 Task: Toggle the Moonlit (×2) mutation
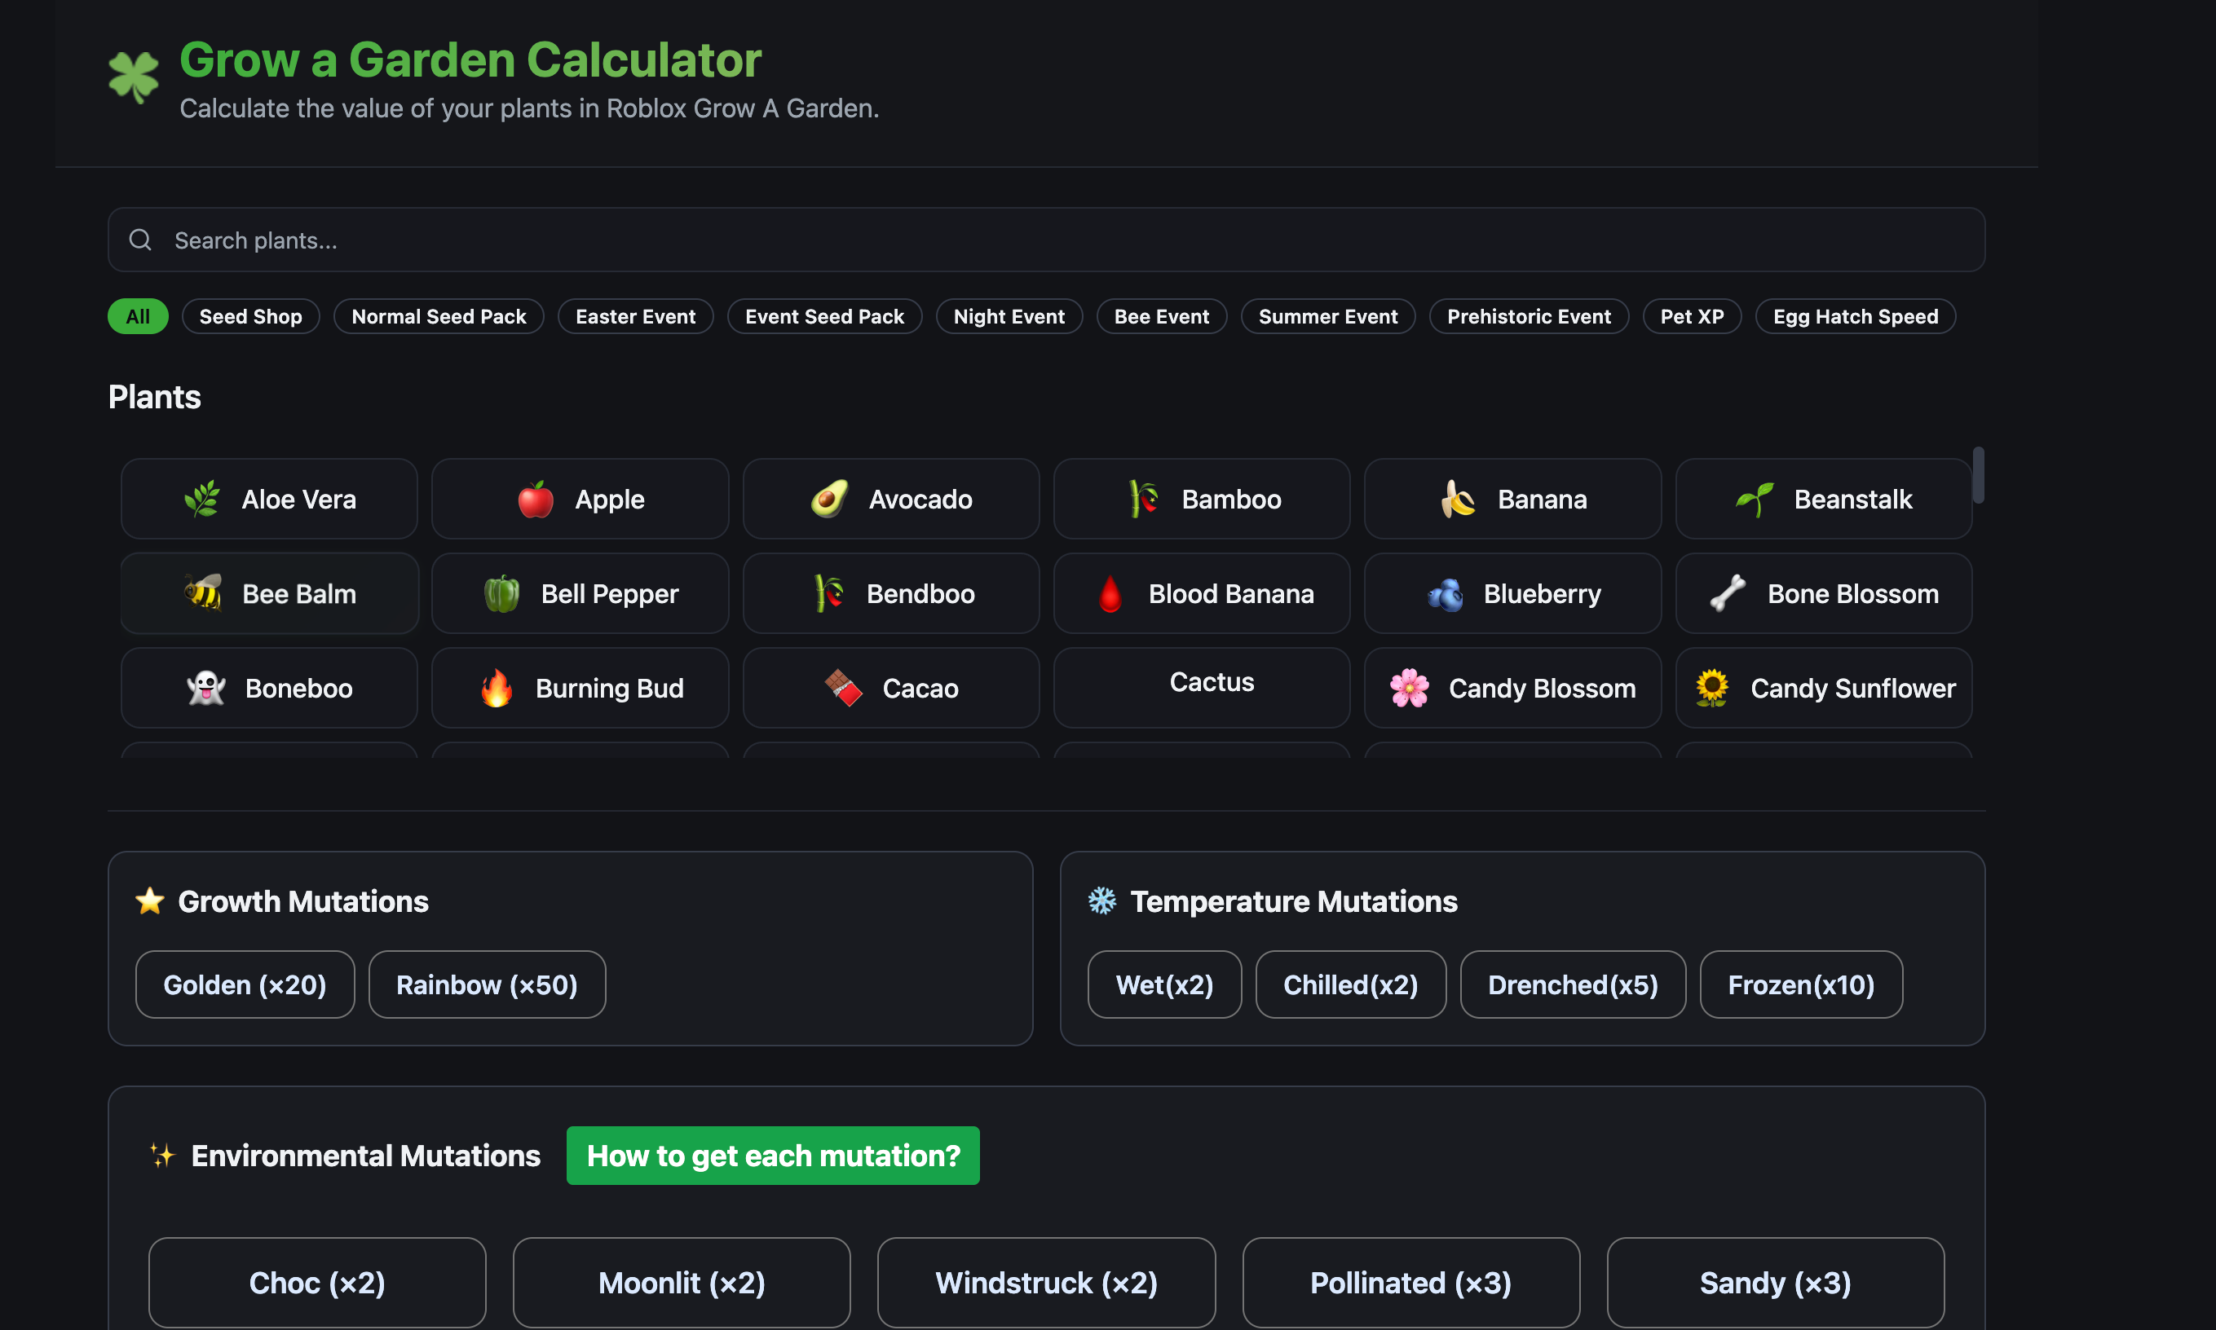pyautogui.click(x=682, y=1283)
